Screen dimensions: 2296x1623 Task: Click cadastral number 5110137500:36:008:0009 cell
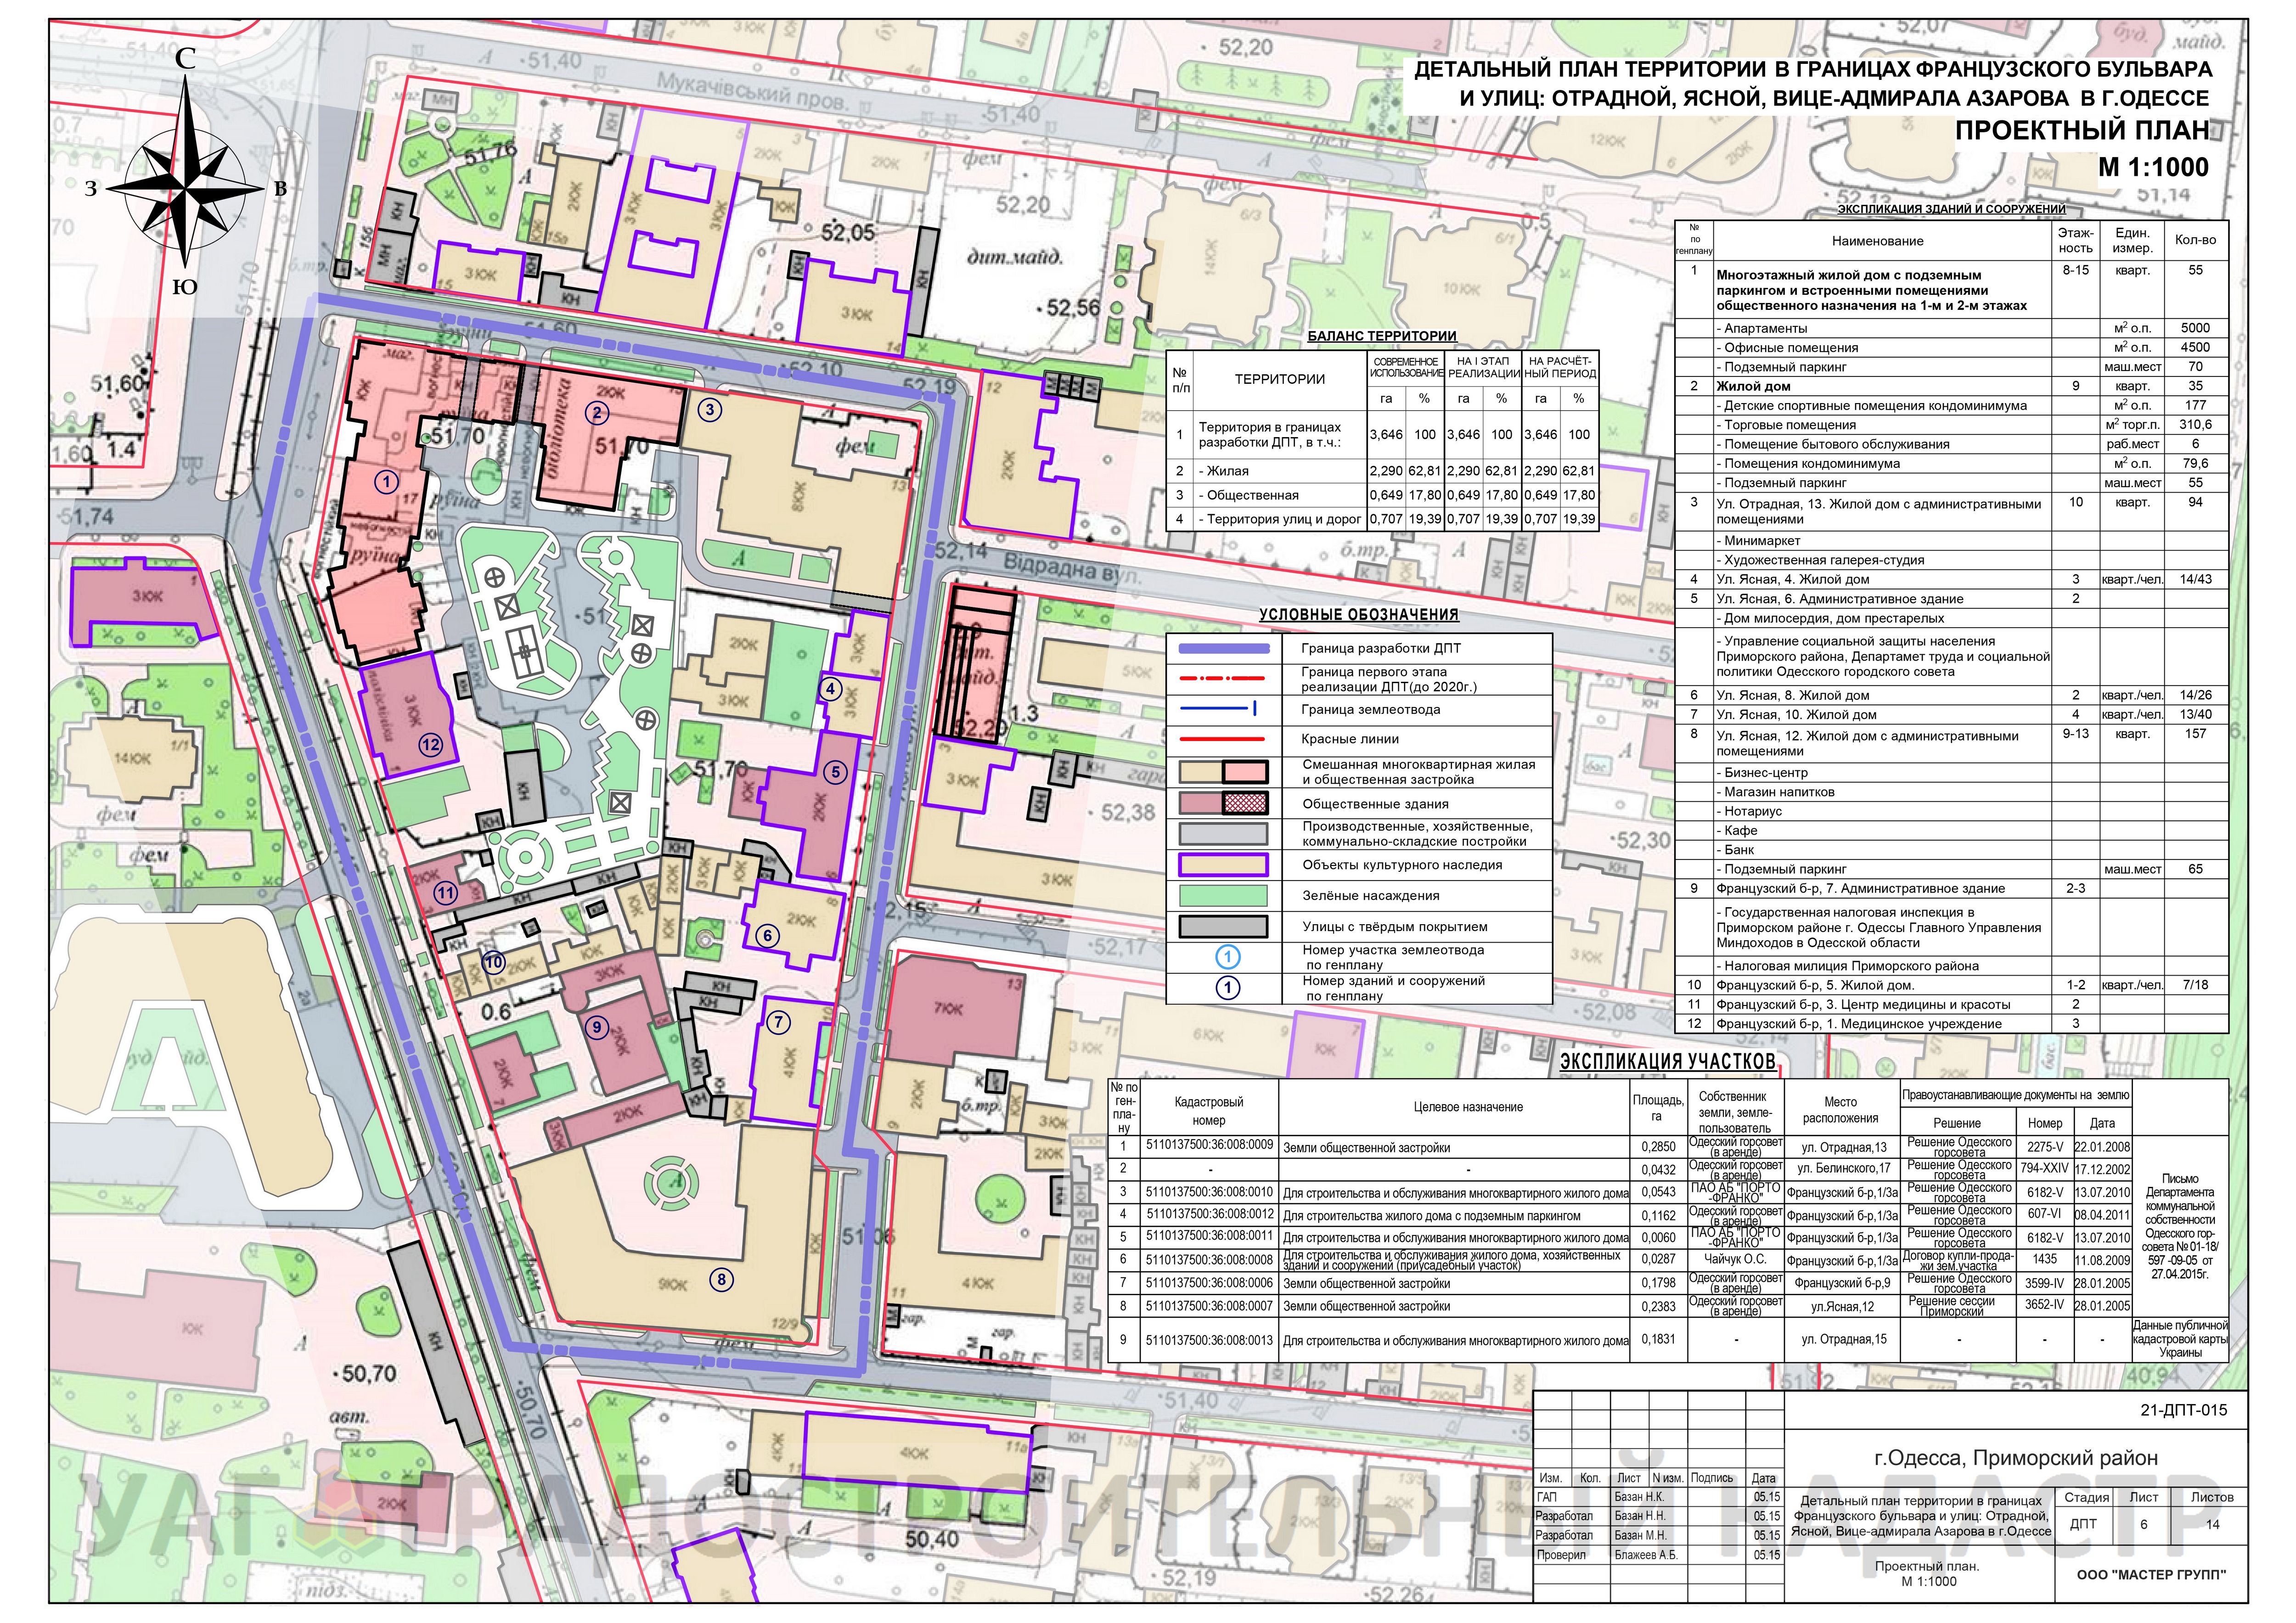[1209, 1146]
